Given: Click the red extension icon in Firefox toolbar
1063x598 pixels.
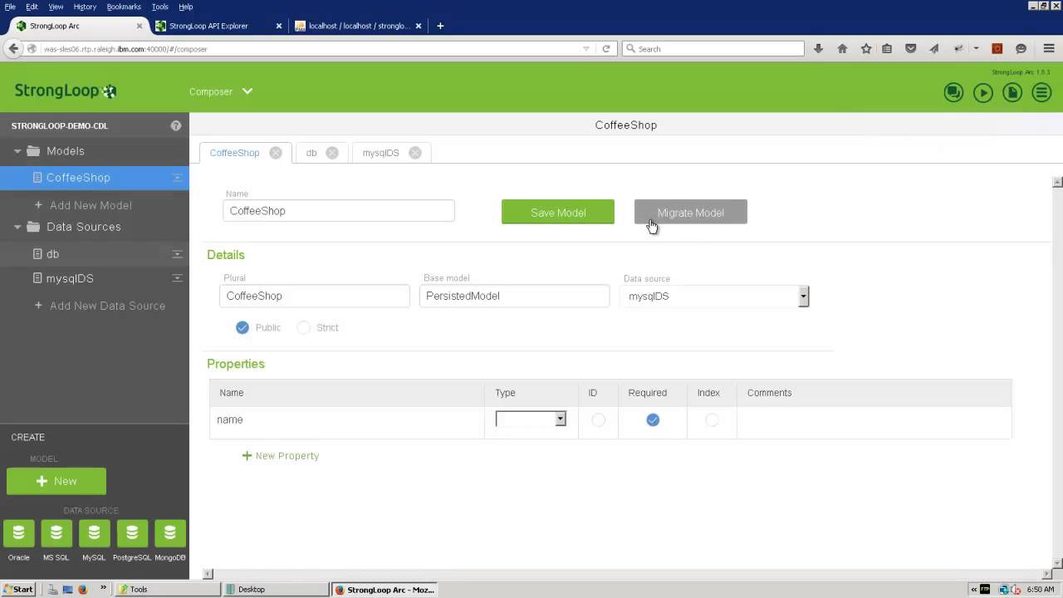Looking at the screenshot, I should [997, 49].
